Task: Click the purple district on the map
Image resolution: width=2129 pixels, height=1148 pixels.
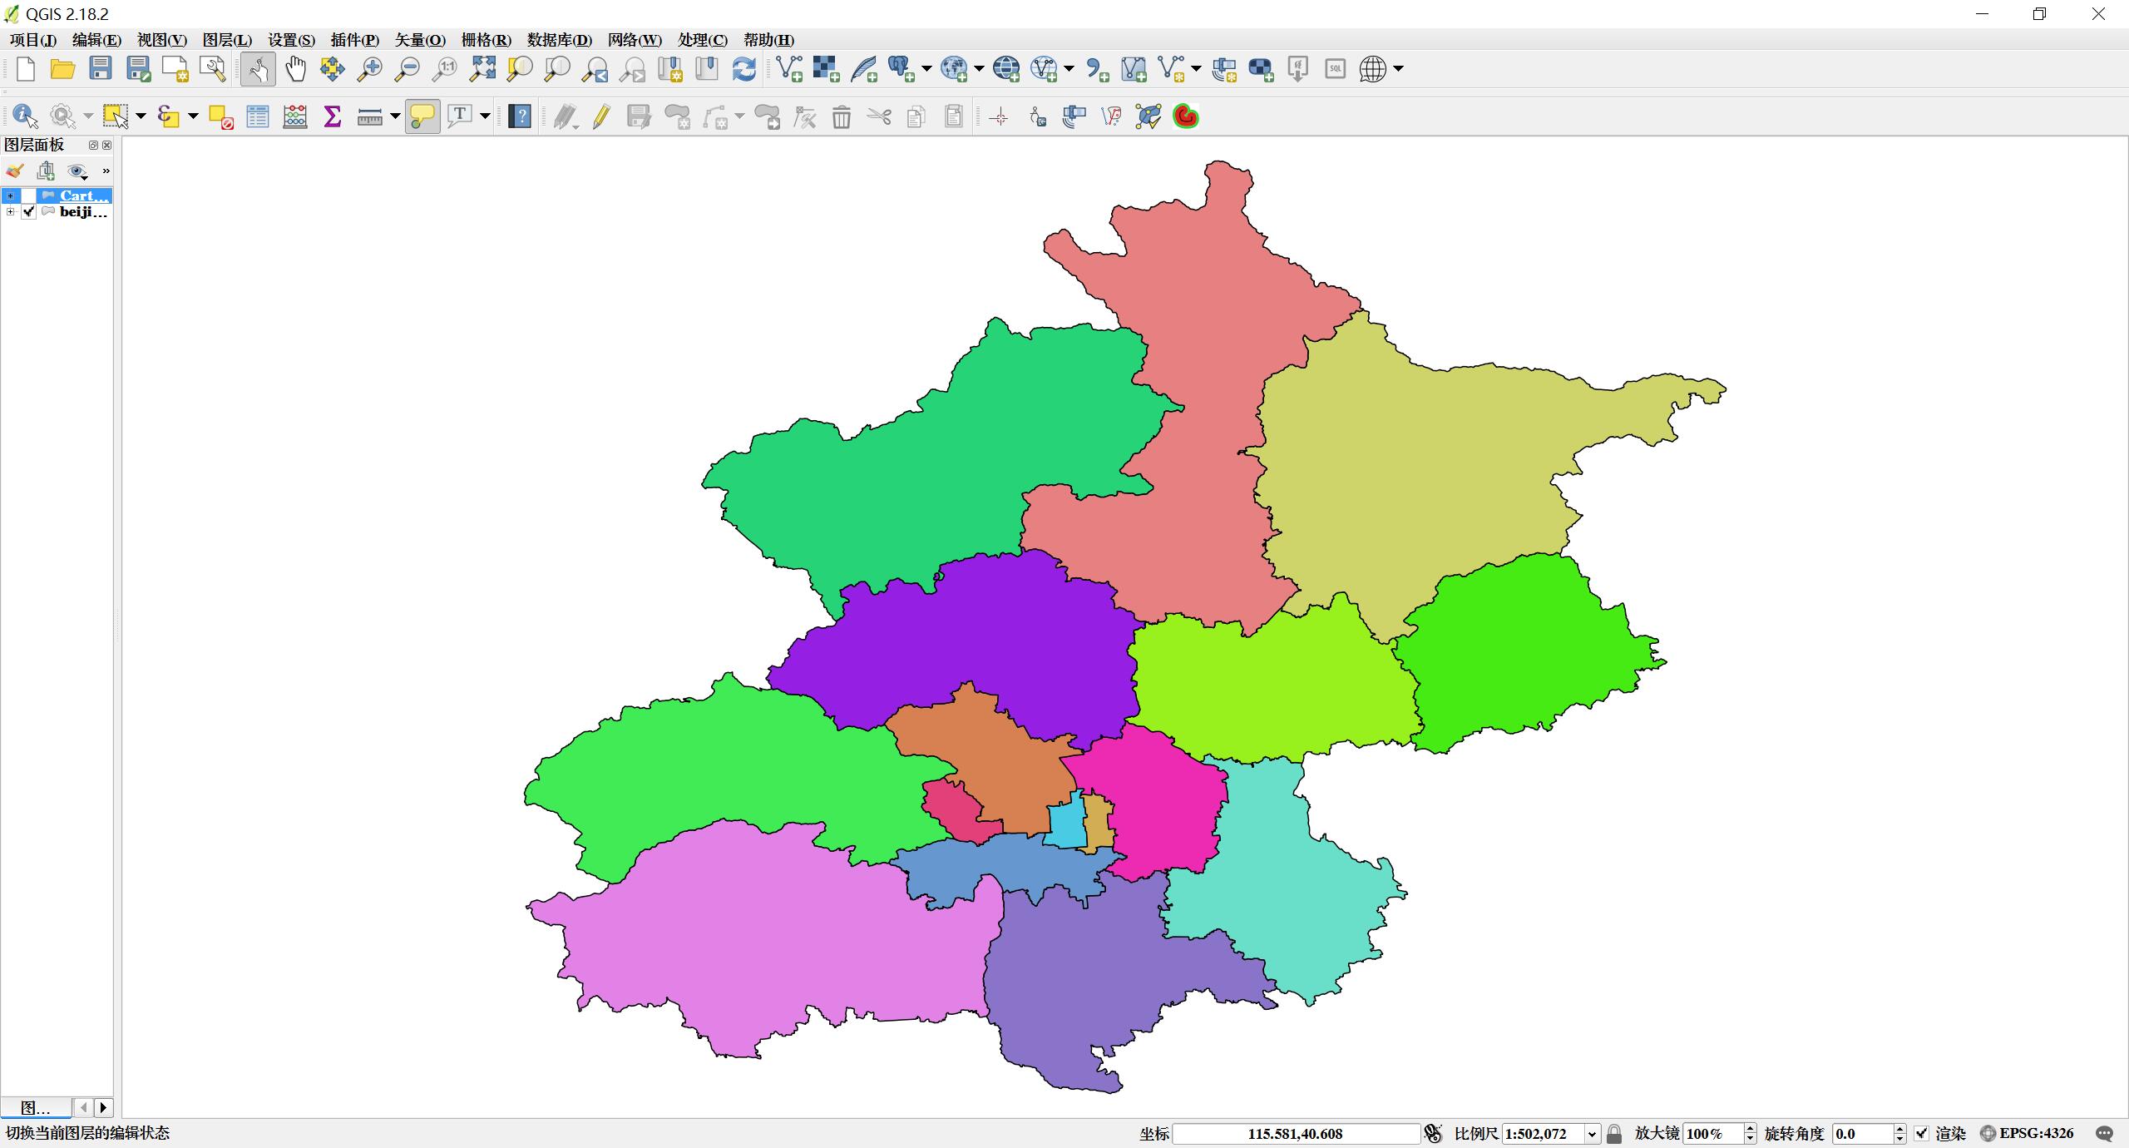Action: pyautogui.click(x=981, y=641)
